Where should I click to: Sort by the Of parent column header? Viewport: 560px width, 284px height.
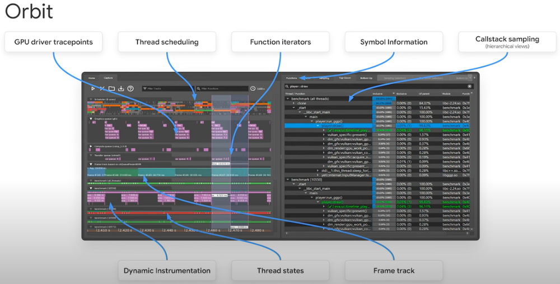click(423, 94)
